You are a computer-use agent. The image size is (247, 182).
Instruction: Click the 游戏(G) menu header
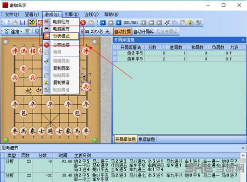coord(52,14)
